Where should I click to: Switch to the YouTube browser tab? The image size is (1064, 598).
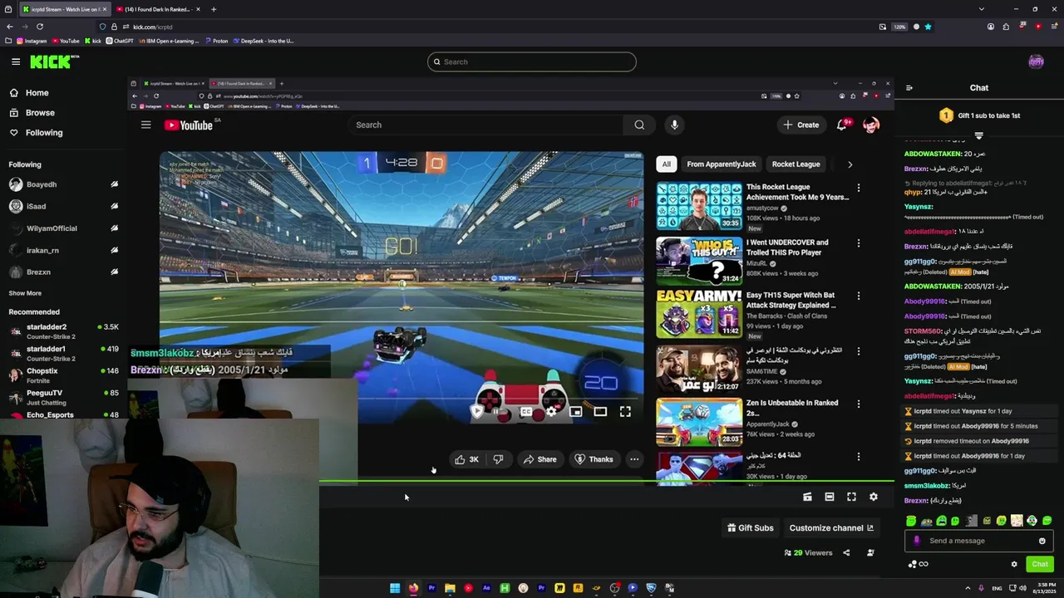tap(156, 9)
